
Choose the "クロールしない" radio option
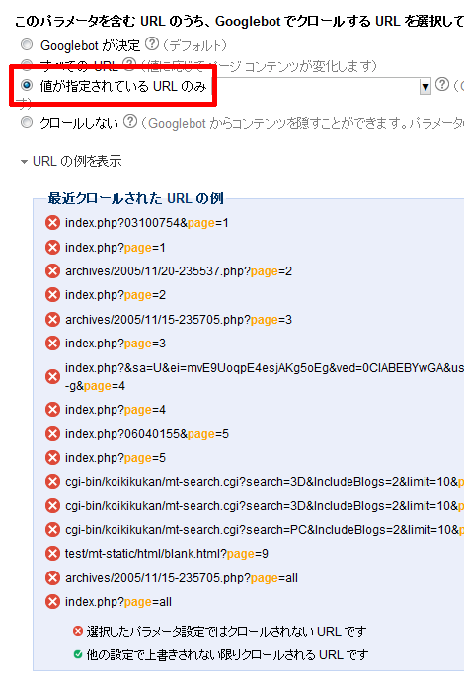[27, 122]
